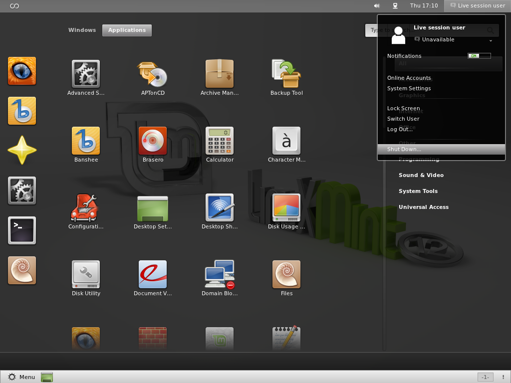Screen dimensions: 511x383
Task: Open the Calculator application
Action: [x=220, y=141]
